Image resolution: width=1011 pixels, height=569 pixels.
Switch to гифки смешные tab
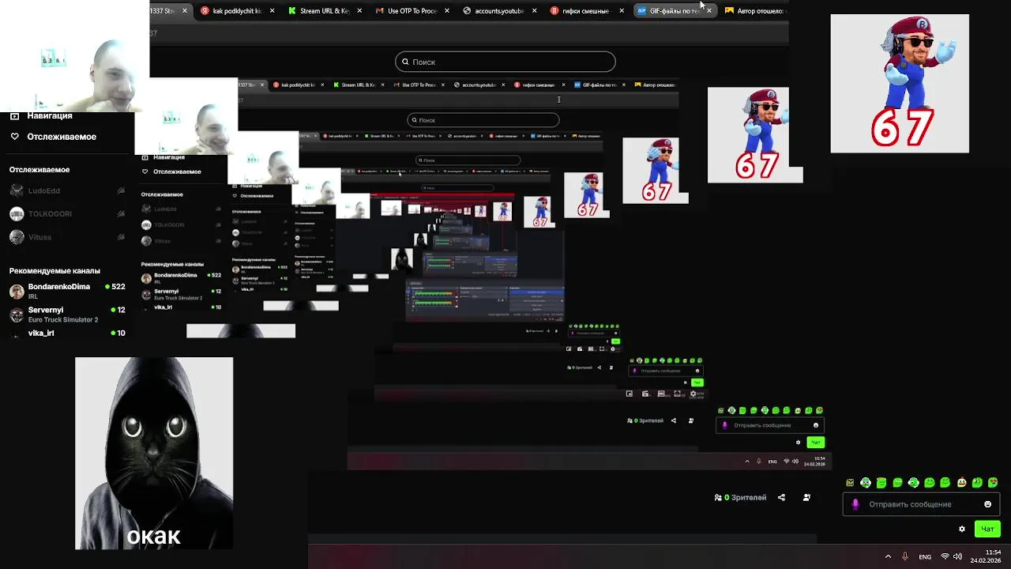[x=585, y=11]
